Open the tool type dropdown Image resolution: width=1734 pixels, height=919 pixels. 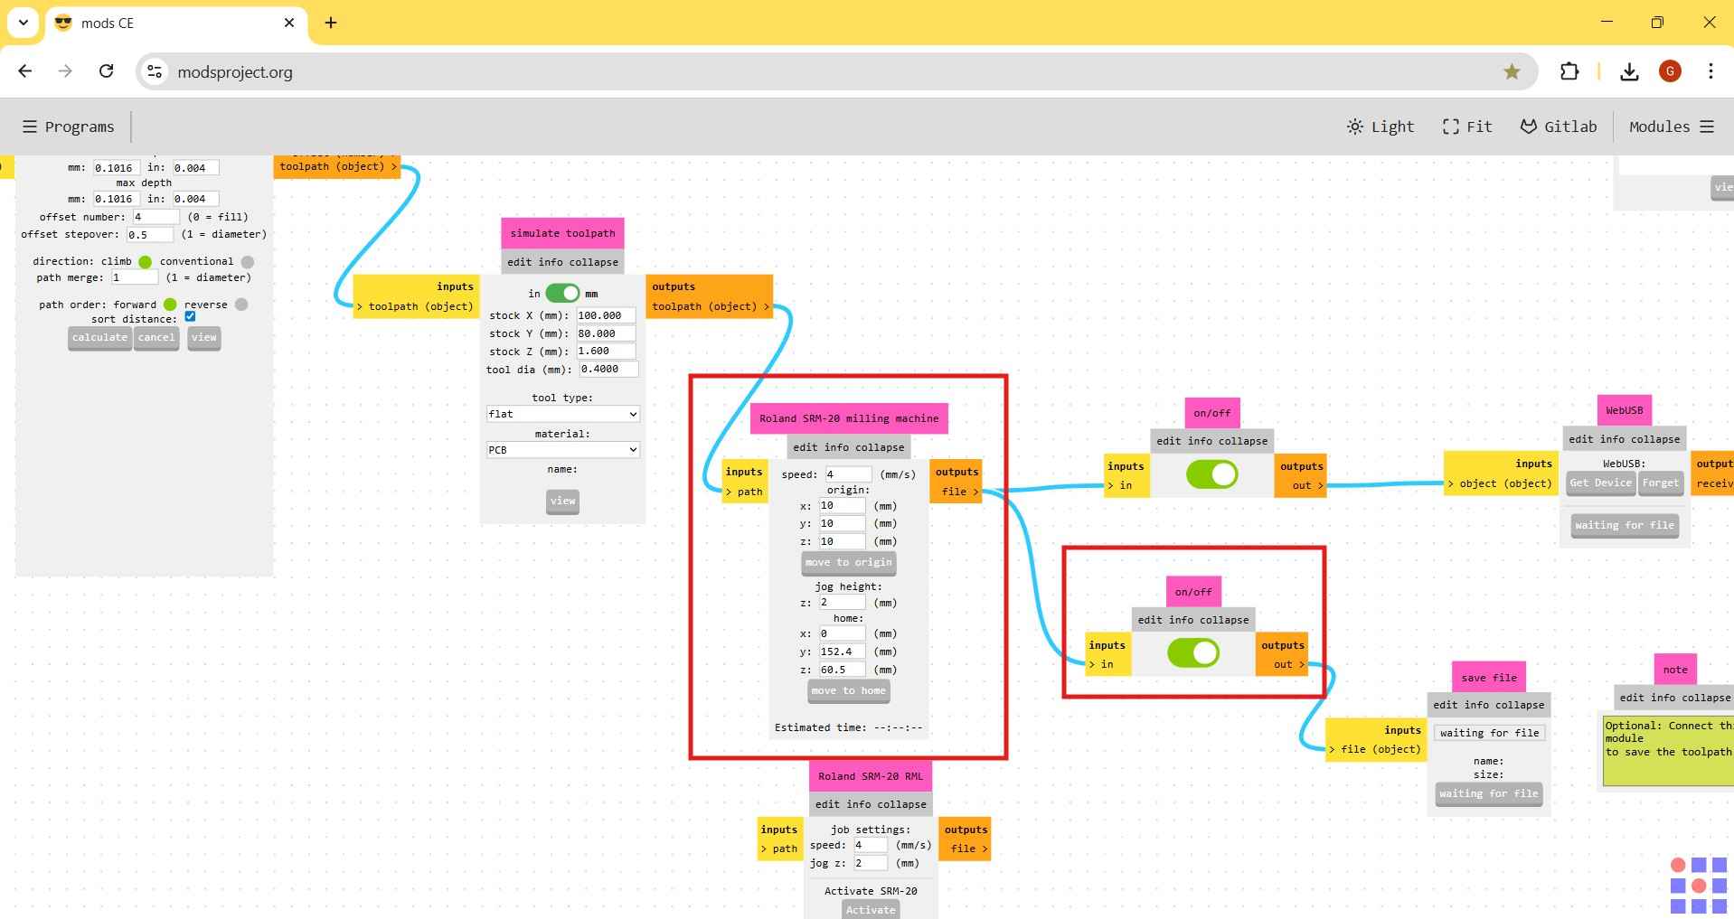coord(562,414)
